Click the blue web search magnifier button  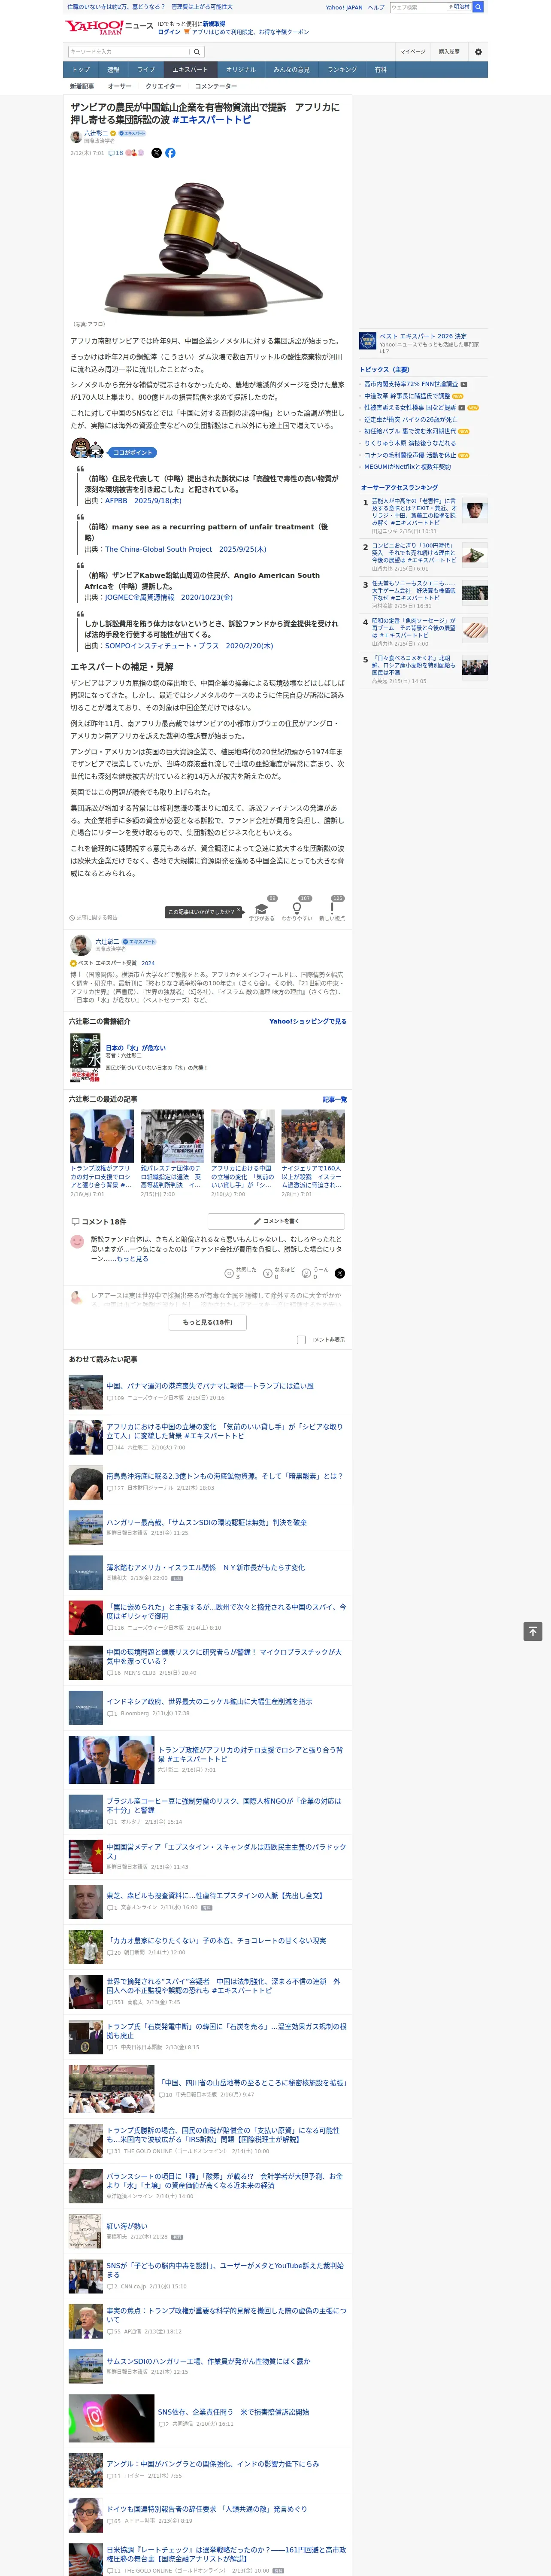click(478, 7)
